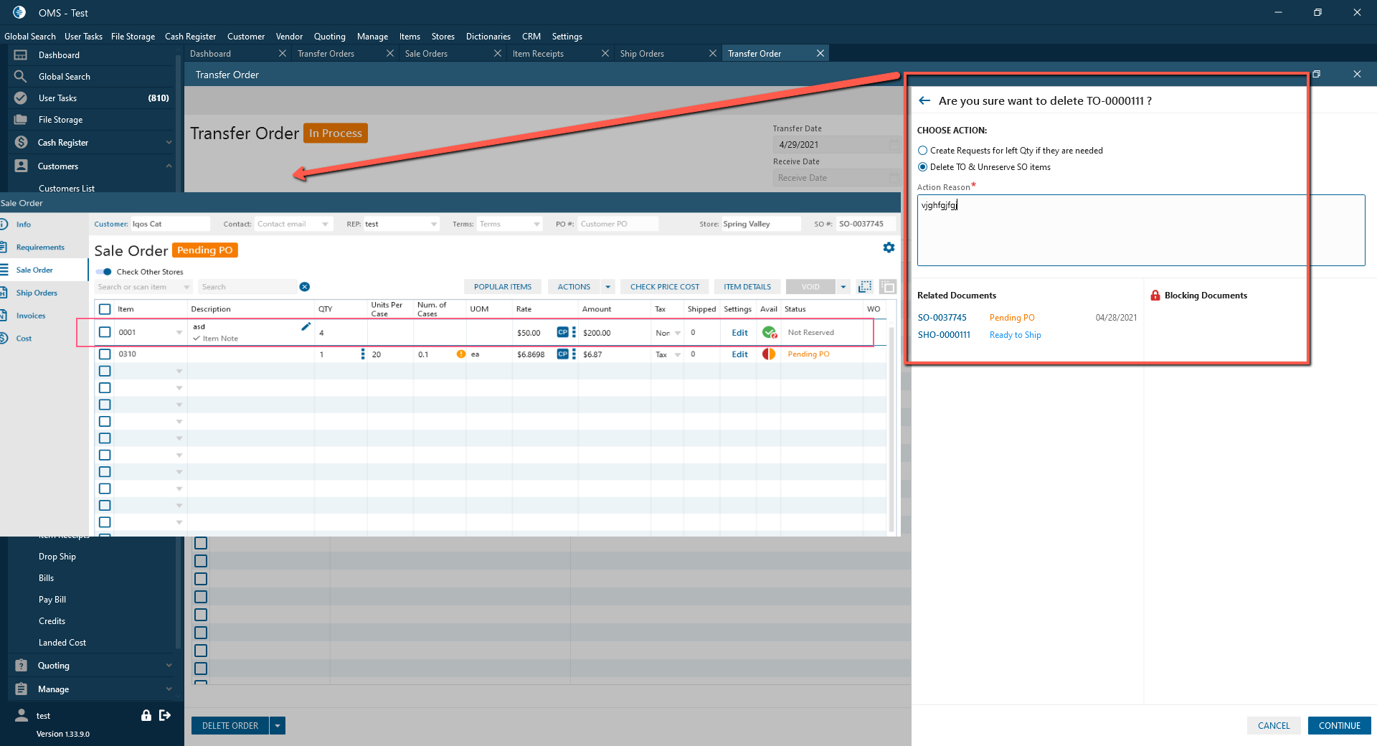Click the Manage clipboard icon
Screen dimensions: 1377x746
point(21,689)
